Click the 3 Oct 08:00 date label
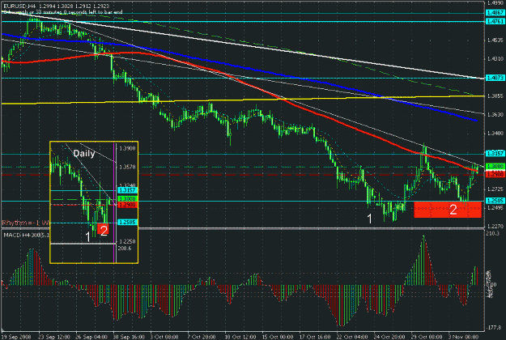Viewport: 506px width, 340px height. (x=164, y=337)
